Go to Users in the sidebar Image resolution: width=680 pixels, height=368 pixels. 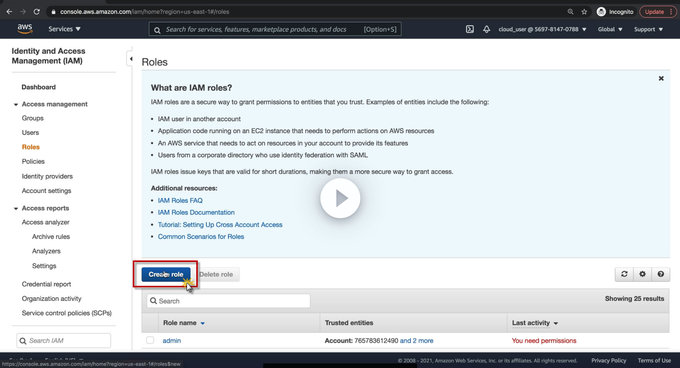[x=30, y=133]
